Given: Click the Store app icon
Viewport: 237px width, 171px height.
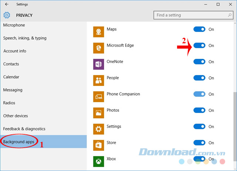Looking at the screenshot, I should (99, 145).
